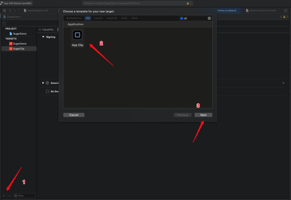Switch to the watchOS template tab

tap(112, 18)
